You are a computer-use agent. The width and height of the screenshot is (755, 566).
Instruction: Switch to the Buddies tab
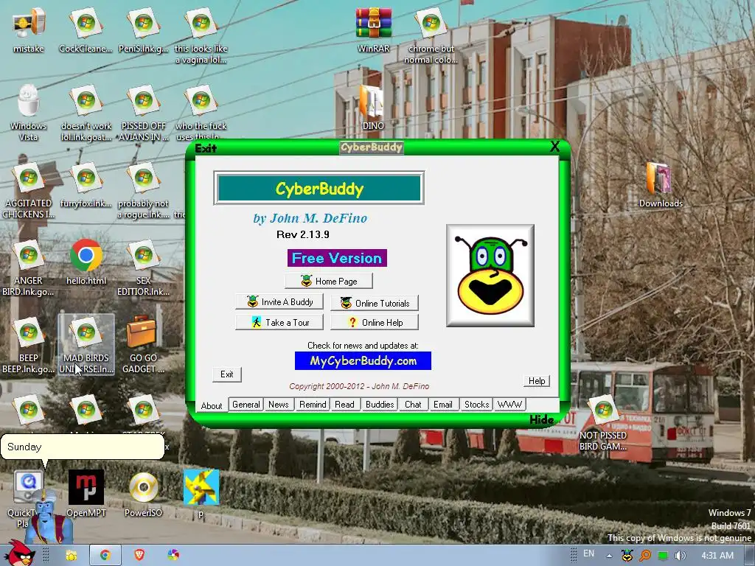tap(380, 405)
